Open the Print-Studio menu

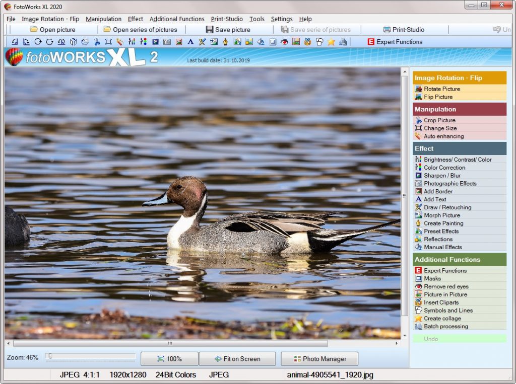(226, 19)
